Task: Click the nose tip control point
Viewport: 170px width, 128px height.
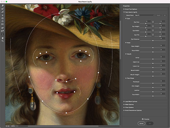Action: 66,82
